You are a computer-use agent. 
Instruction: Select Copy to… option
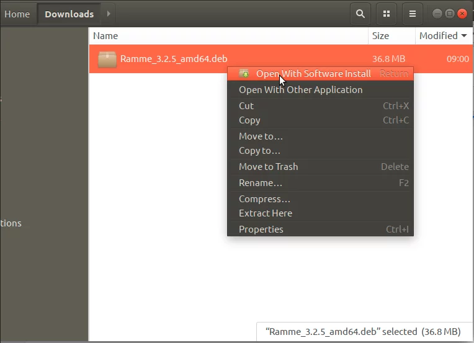(x=320, y=151)
